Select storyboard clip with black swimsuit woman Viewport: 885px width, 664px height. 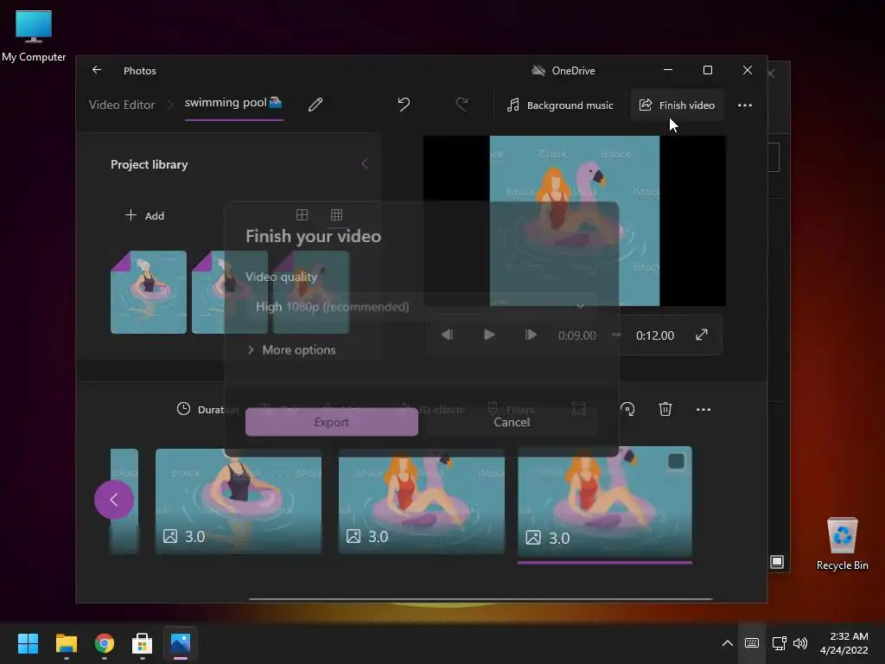tap(239, 501)
